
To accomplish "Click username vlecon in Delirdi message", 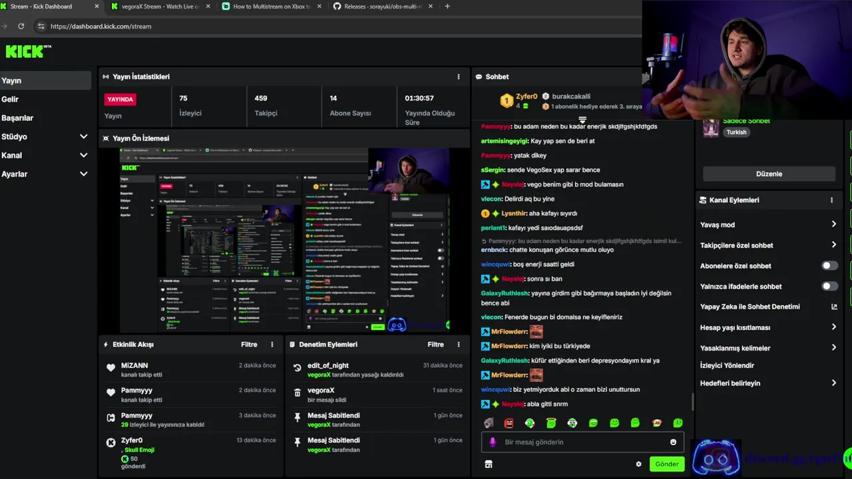I will (x=491, y=199).
